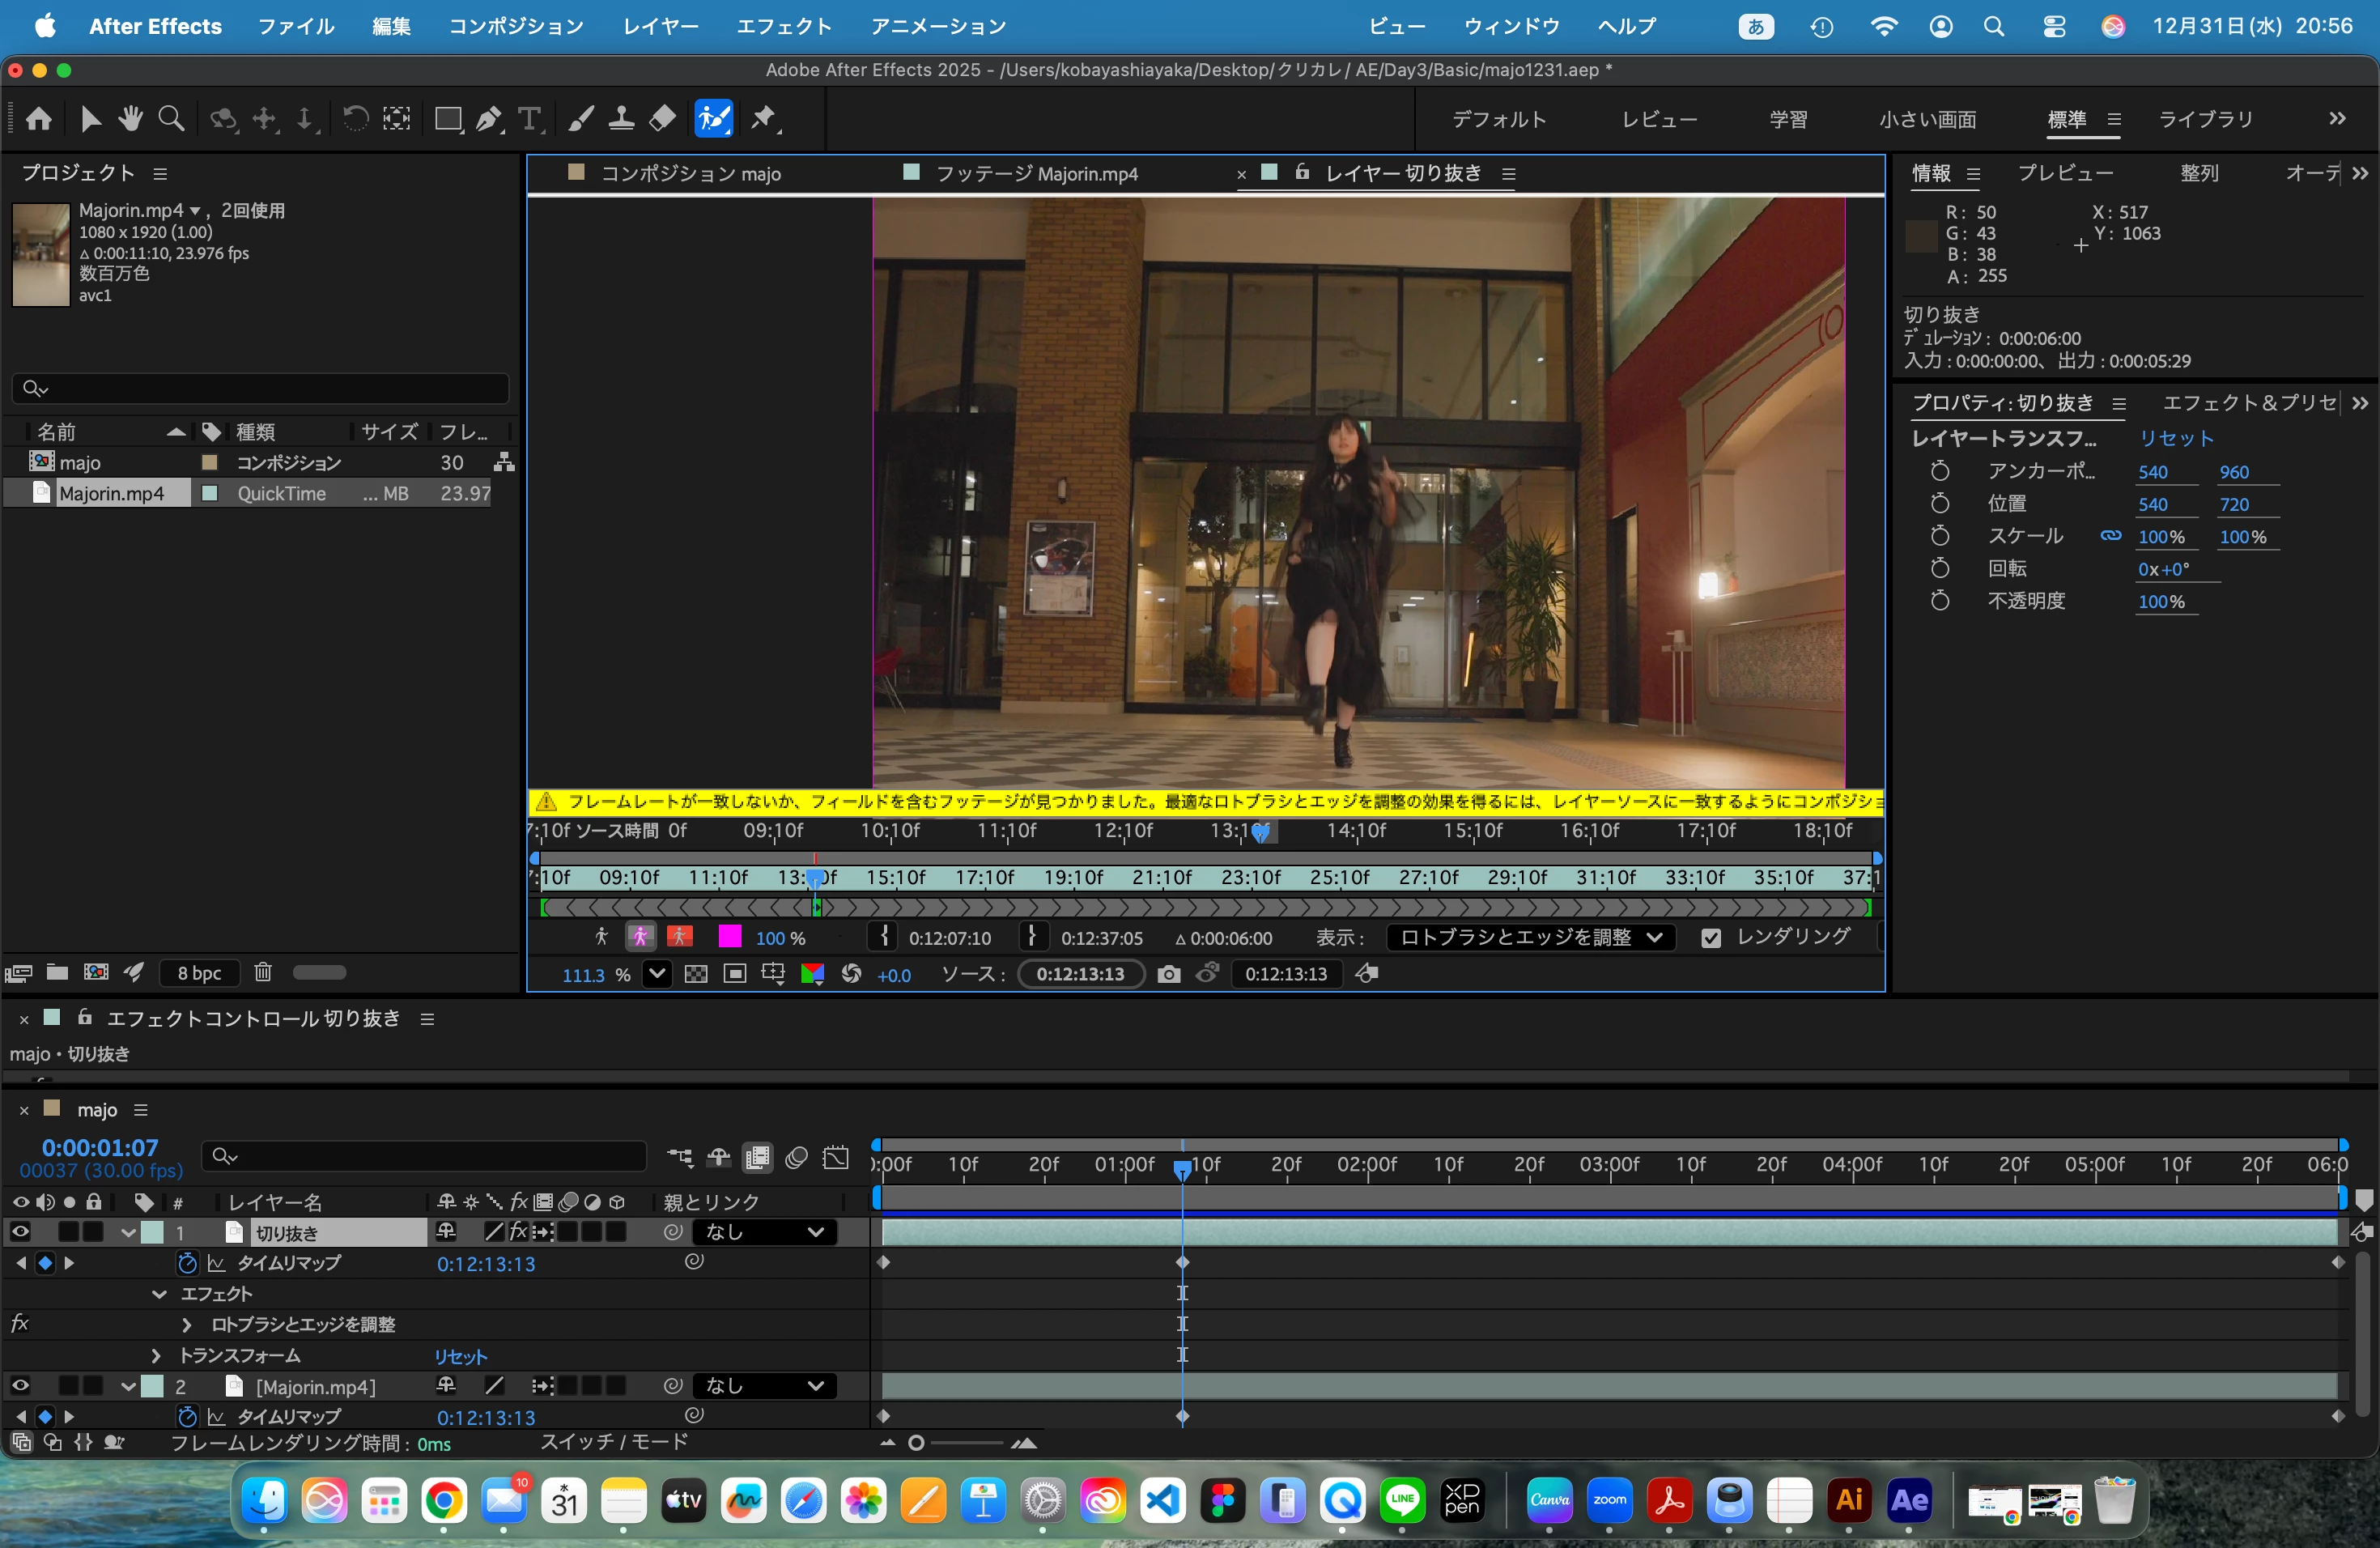Click リセット link in properties panel

tap(2175, 438)
